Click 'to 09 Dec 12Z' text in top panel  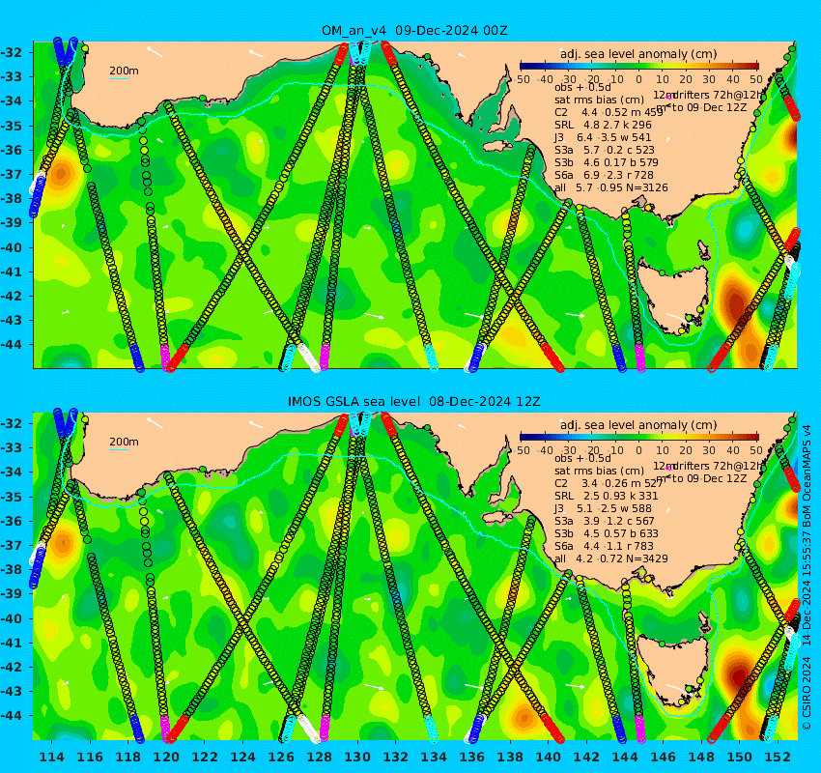tap(709, 107)
